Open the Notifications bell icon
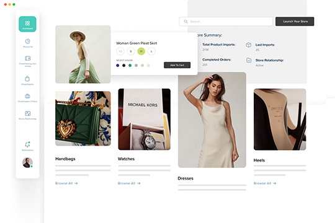This screenshot has height=223, width=335. click(x=27, y=144)
